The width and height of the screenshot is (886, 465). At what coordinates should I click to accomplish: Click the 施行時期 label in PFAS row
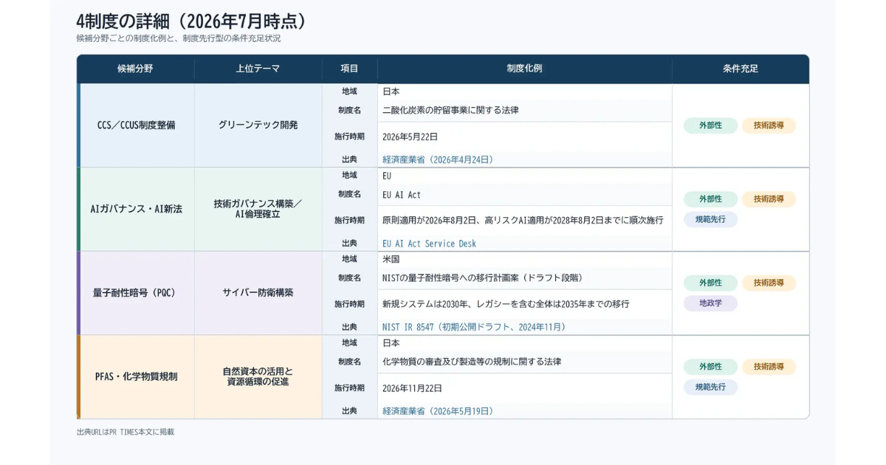pyautogui.click(x=349, y=388)
